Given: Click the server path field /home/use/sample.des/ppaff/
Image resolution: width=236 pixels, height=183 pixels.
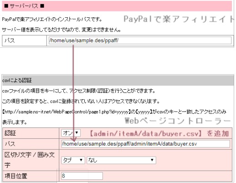Looking at the screenshot, I should (x=140, y=41).
